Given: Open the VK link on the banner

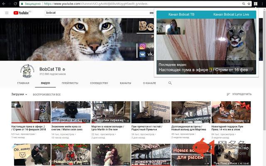Looking at the screenshot, I should click(x=142, y=54).
